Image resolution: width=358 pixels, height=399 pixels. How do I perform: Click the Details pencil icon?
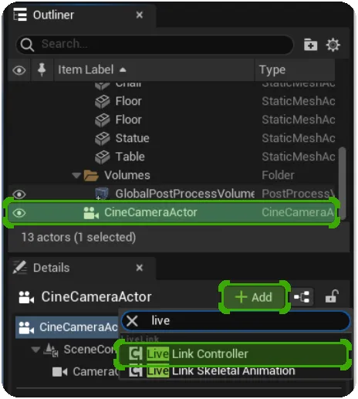coord(19,268)
